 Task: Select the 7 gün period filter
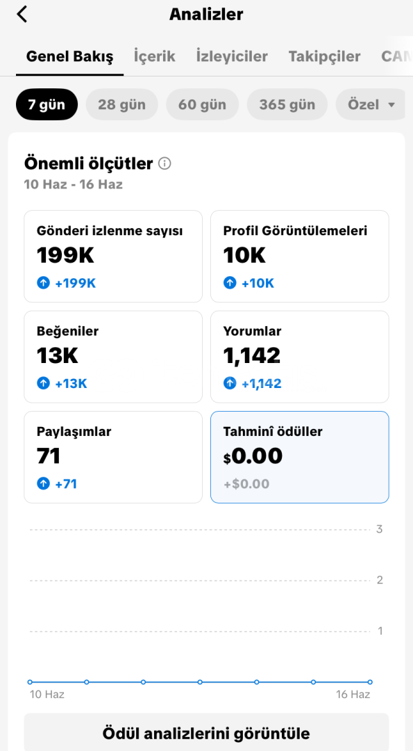47,104
